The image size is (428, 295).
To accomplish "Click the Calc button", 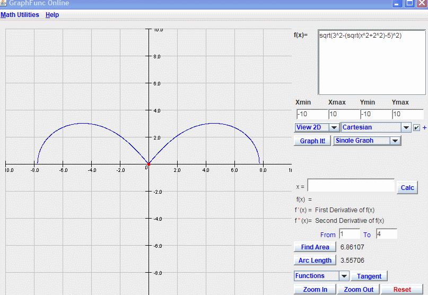I will [407, 188].
